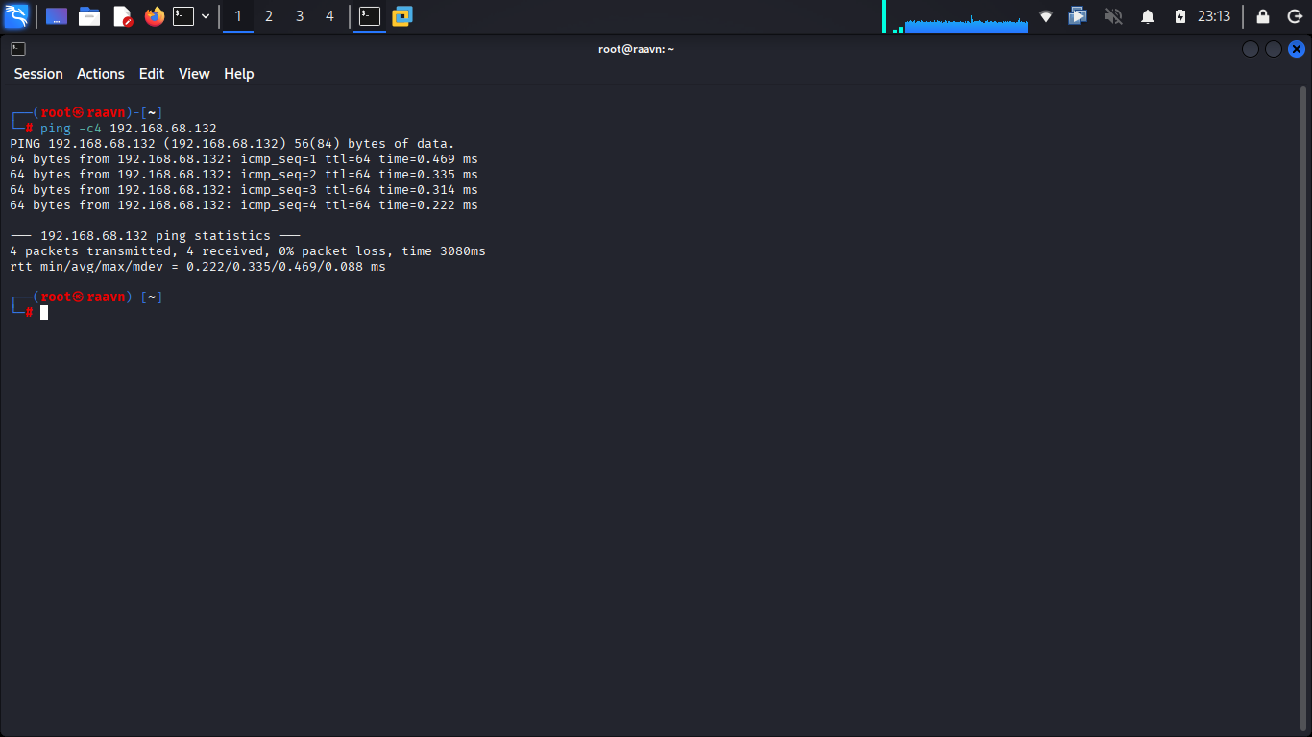Screen dimensions: 1312x737
Task: Minimize the terminal window
Action: [1251, 49]
